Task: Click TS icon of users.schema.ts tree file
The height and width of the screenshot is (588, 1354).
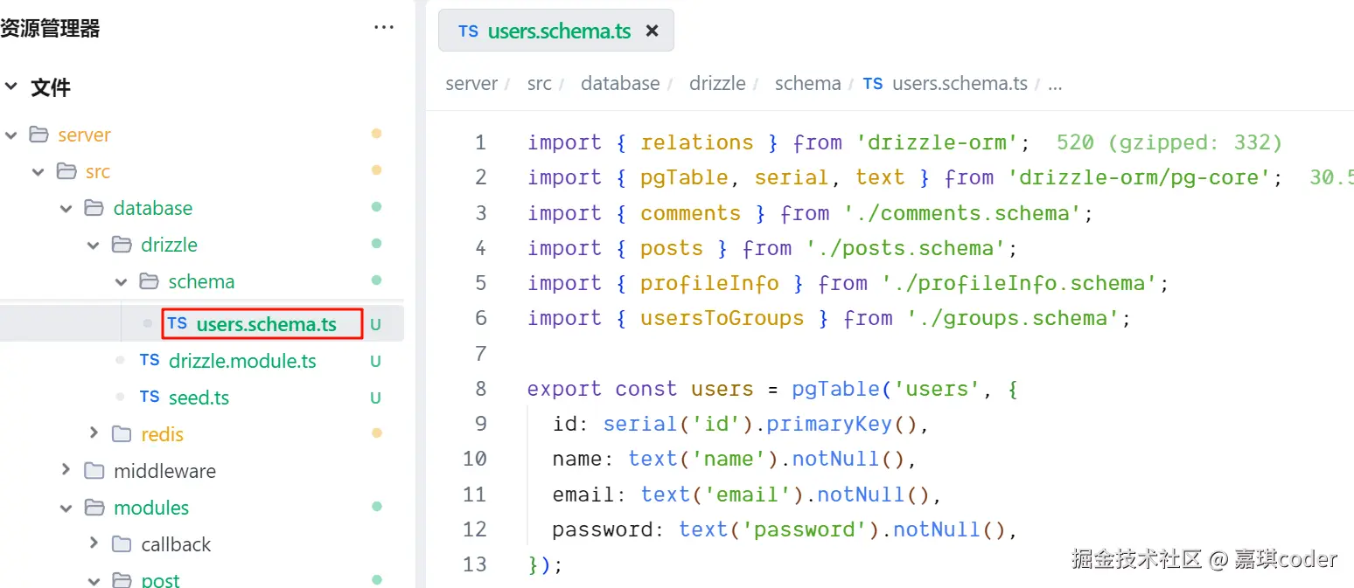Action: pos(178,323)
